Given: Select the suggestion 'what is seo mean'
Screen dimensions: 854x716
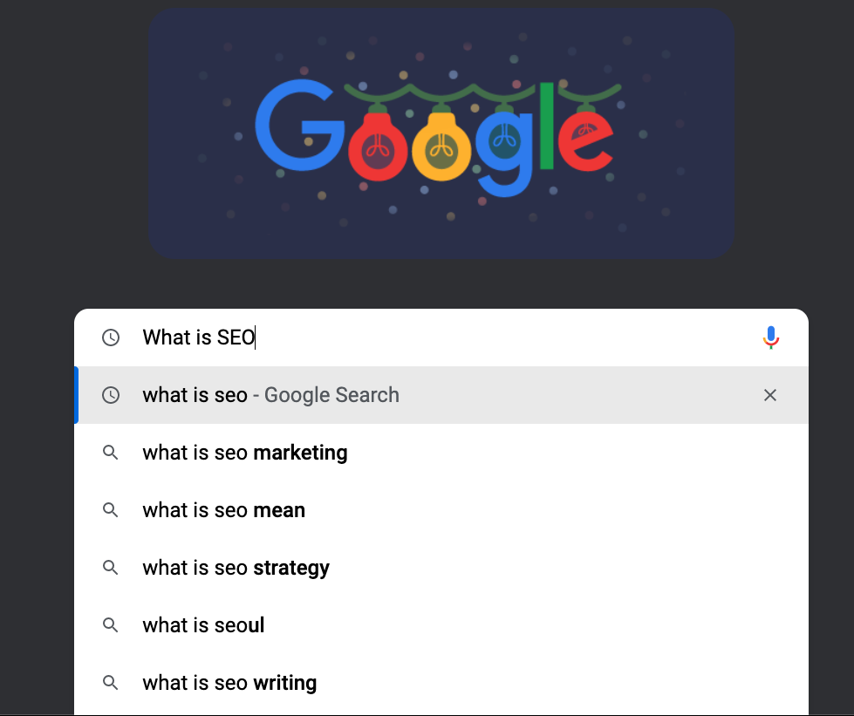Looking at the screenshot, I should 223,510.
